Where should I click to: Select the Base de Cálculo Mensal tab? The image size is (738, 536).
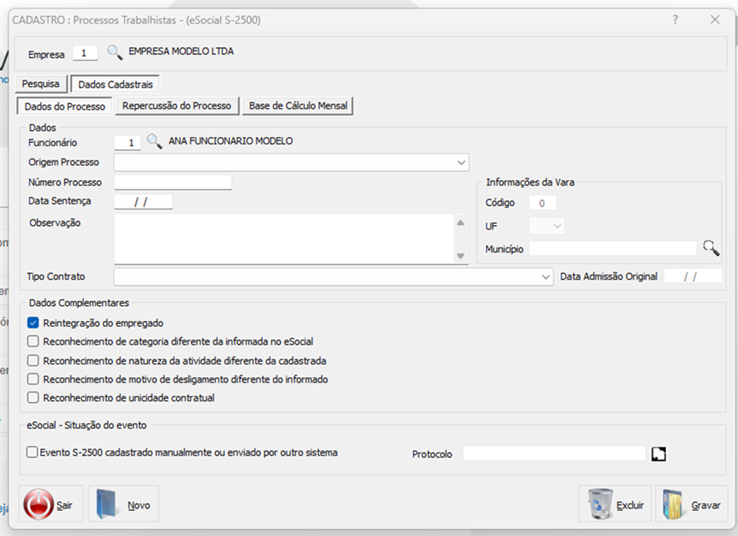coord(298,106)
